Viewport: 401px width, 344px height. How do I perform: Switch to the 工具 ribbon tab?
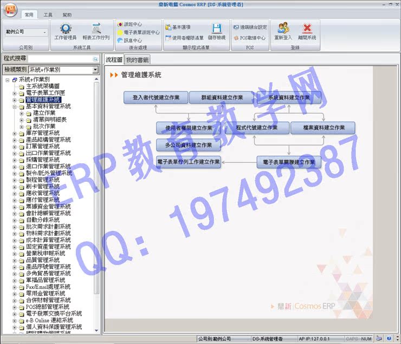click(48, 15)
